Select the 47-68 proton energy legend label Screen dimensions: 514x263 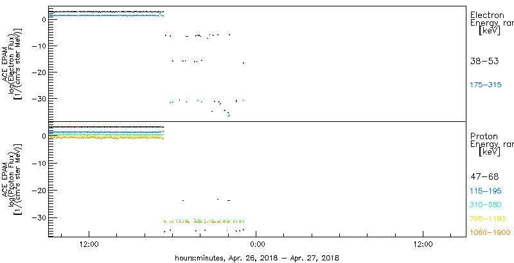484,177
